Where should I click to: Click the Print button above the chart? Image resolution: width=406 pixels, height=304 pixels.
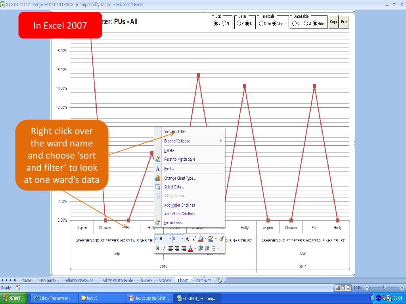point(344,22)
